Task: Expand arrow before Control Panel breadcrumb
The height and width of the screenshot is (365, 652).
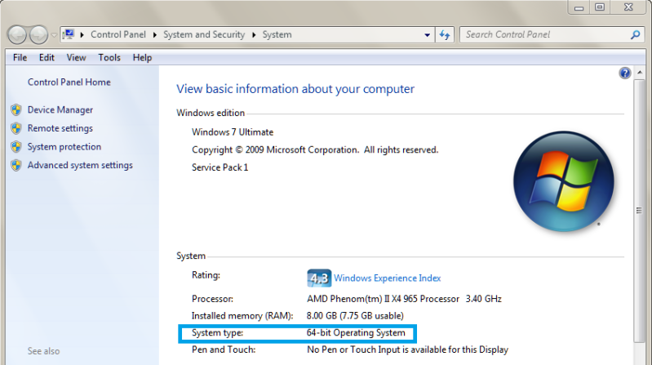Action: tap(82, 35)
